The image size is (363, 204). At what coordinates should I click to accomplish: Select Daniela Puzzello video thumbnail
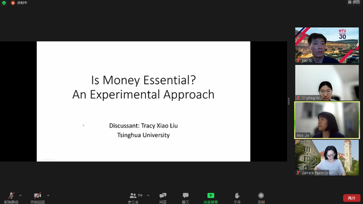[x=327, y=158]
